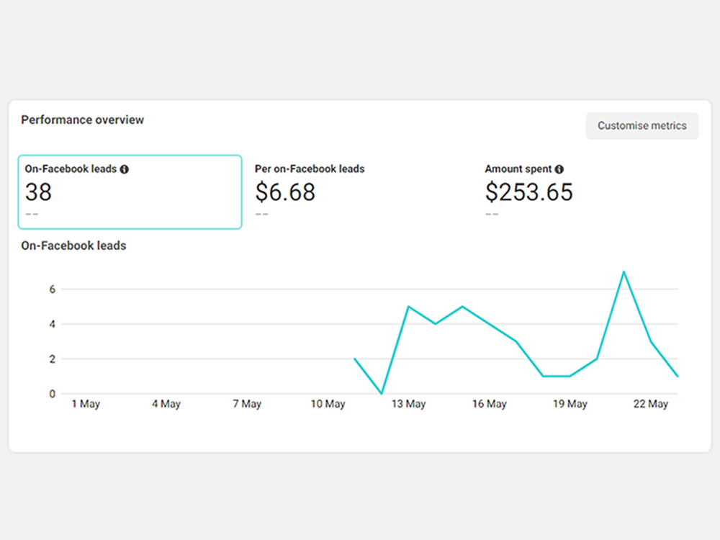Select the Per on-Facebook leads metric
This screenshot has width=720, height=540.
310,169
